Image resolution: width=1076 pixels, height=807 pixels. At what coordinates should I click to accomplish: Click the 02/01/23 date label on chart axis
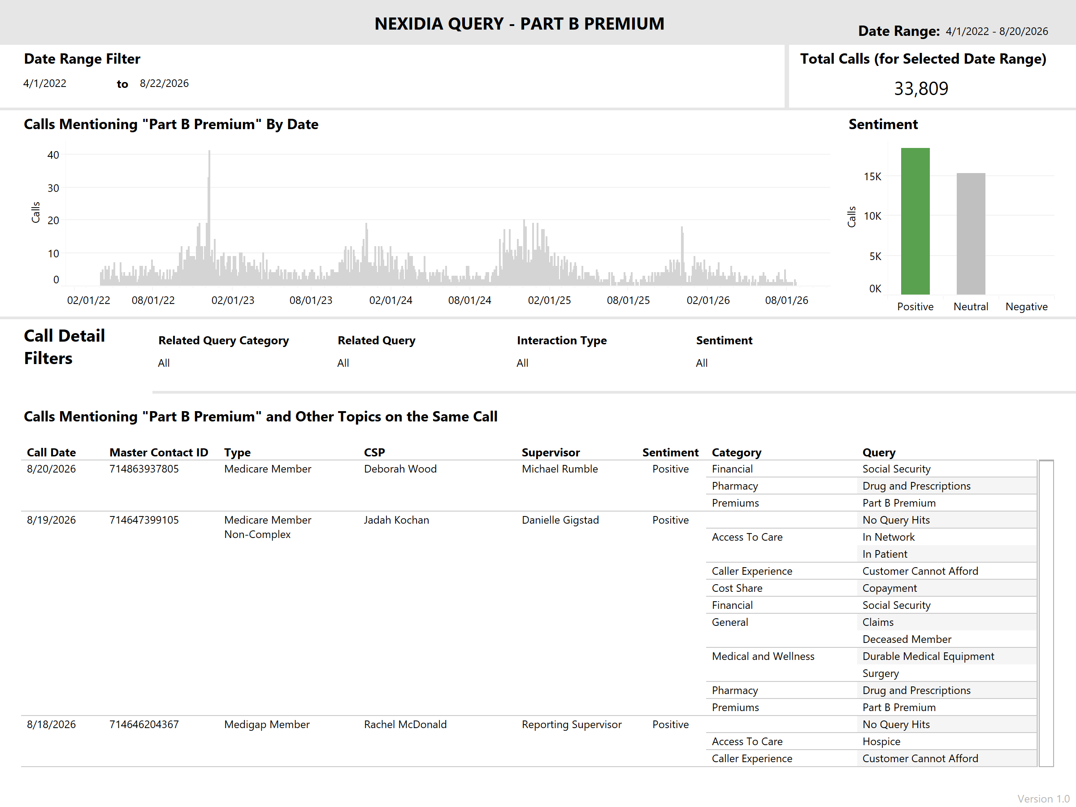pos(233,300)
